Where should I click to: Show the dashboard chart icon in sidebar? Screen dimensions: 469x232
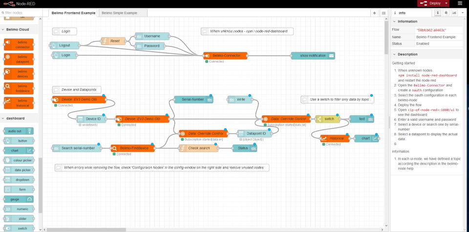454,13
